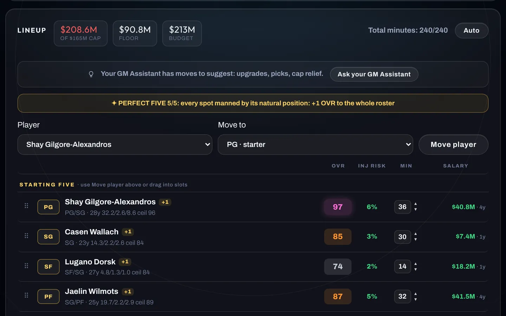The height and width of the screenshot is (316, 506).
Task: Increase minutes for Casen Wallach
Action: pos(416,234)
